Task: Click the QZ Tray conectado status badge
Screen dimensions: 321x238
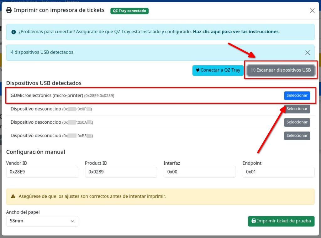Action: 129,11
